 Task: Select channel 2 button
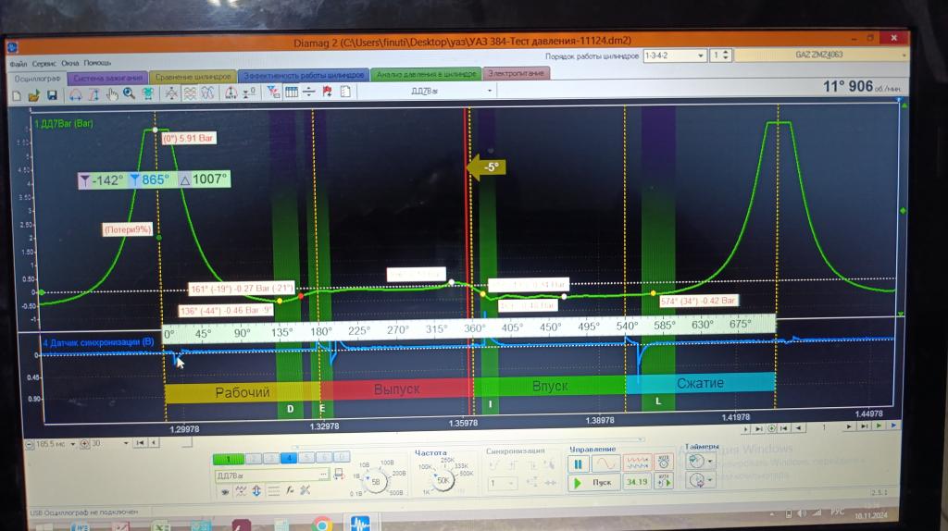pyautogui.click(x=254, y=459)
